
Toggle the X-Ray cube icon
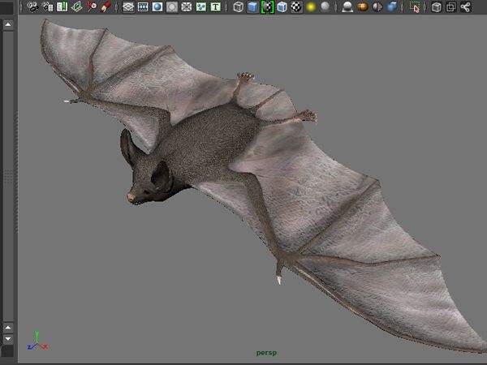coord(437,6)
